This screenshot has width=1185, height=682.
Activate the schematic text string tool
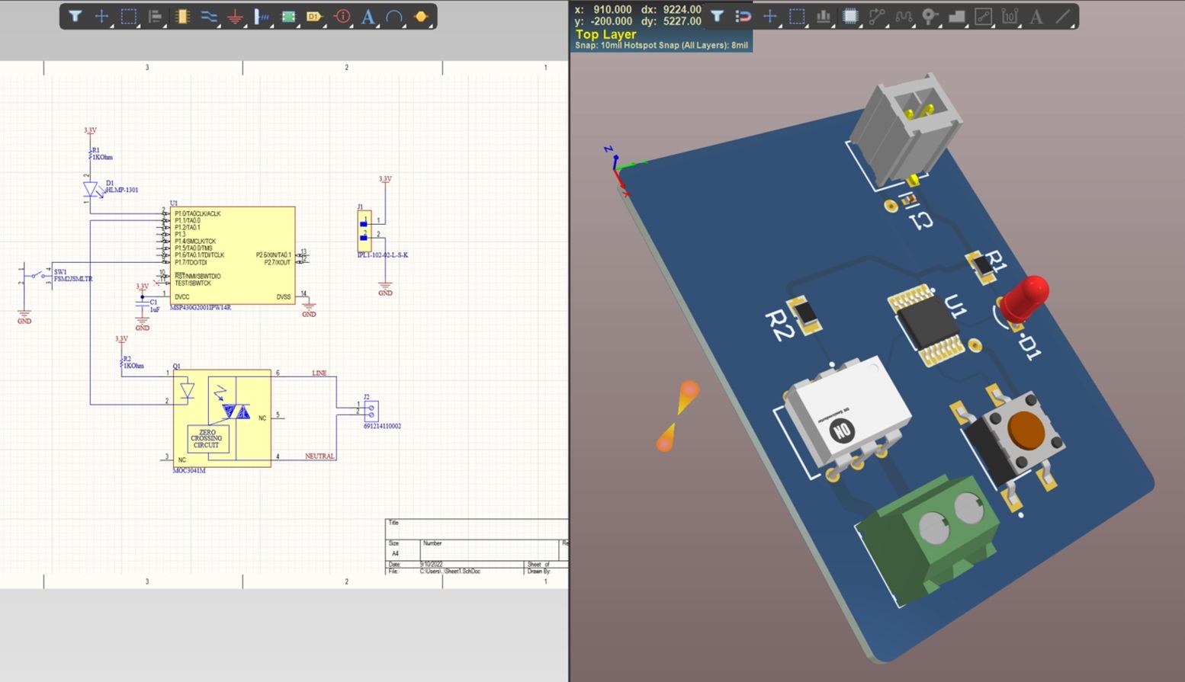[368, 16]
